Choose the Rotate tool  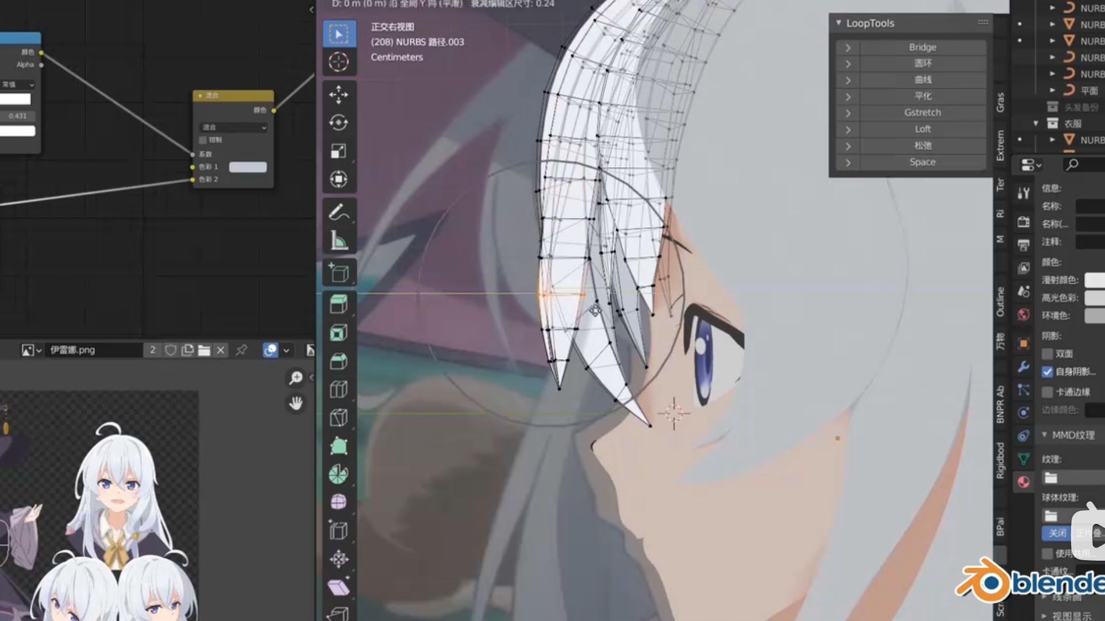[338, 122]
